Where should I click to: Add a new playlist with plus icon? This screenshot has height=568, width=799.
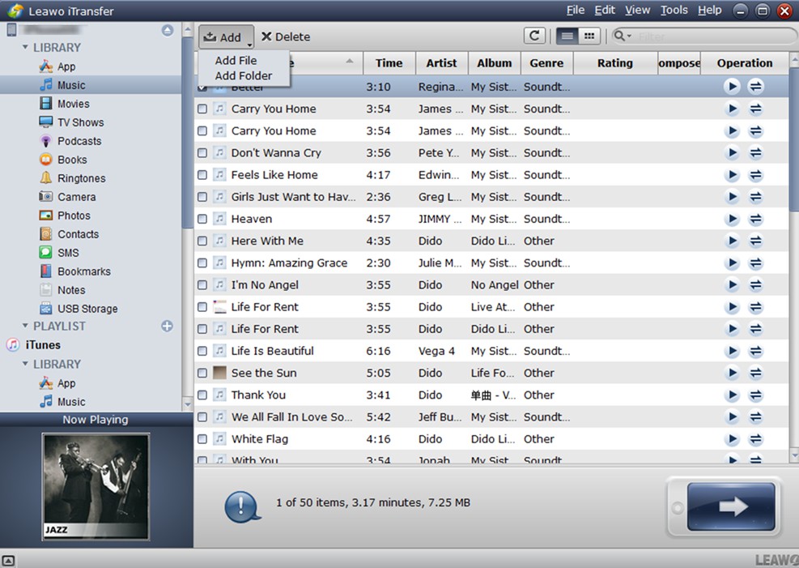[167, 327]
